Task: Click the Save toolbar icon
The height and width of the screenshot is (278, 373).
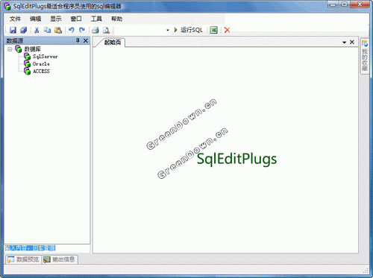Action: coord(13,30)
